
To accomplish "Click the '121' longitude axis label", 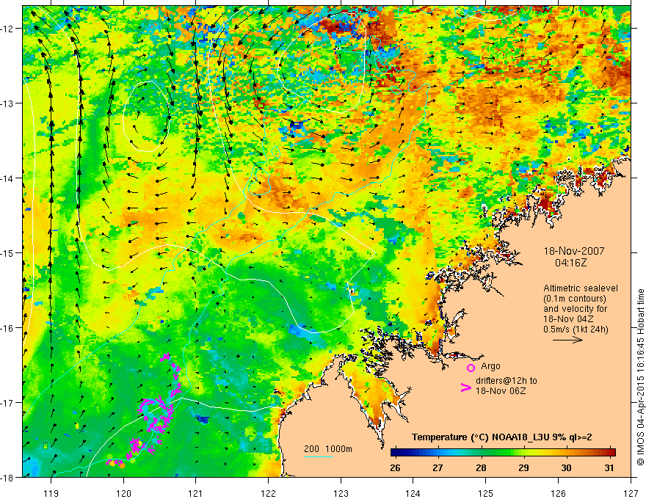I will point(196,493).
